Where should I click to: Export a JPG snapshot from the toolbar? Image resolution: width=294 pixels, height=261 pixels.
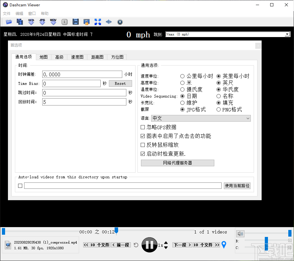(x=42, y=22)
